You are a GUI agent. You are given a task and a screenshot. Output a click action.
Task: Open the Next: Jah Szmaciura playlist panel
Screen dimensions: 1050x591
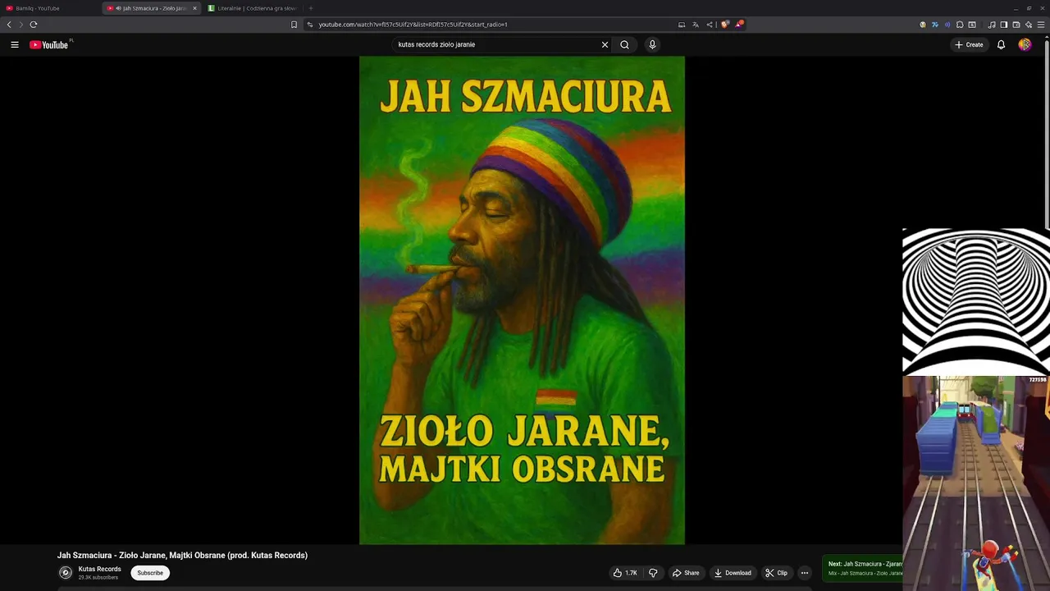tap(862, 568)
